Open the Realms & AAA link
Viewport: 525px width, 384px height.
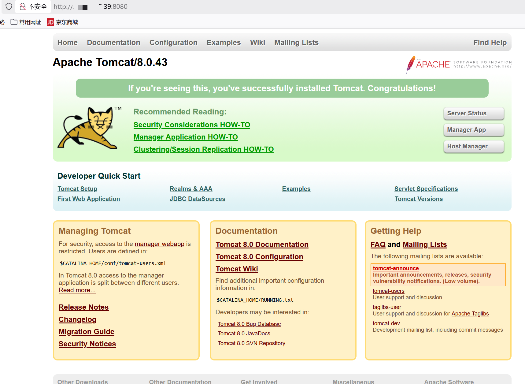[x=191, y=189]
